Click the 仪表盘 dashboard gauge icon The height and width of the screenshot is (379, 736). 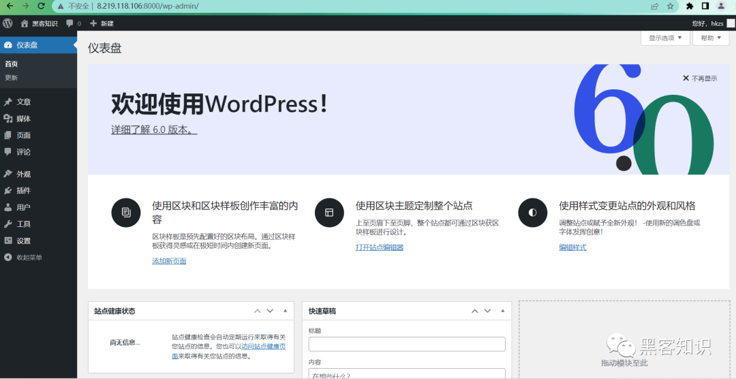(7, 45)
